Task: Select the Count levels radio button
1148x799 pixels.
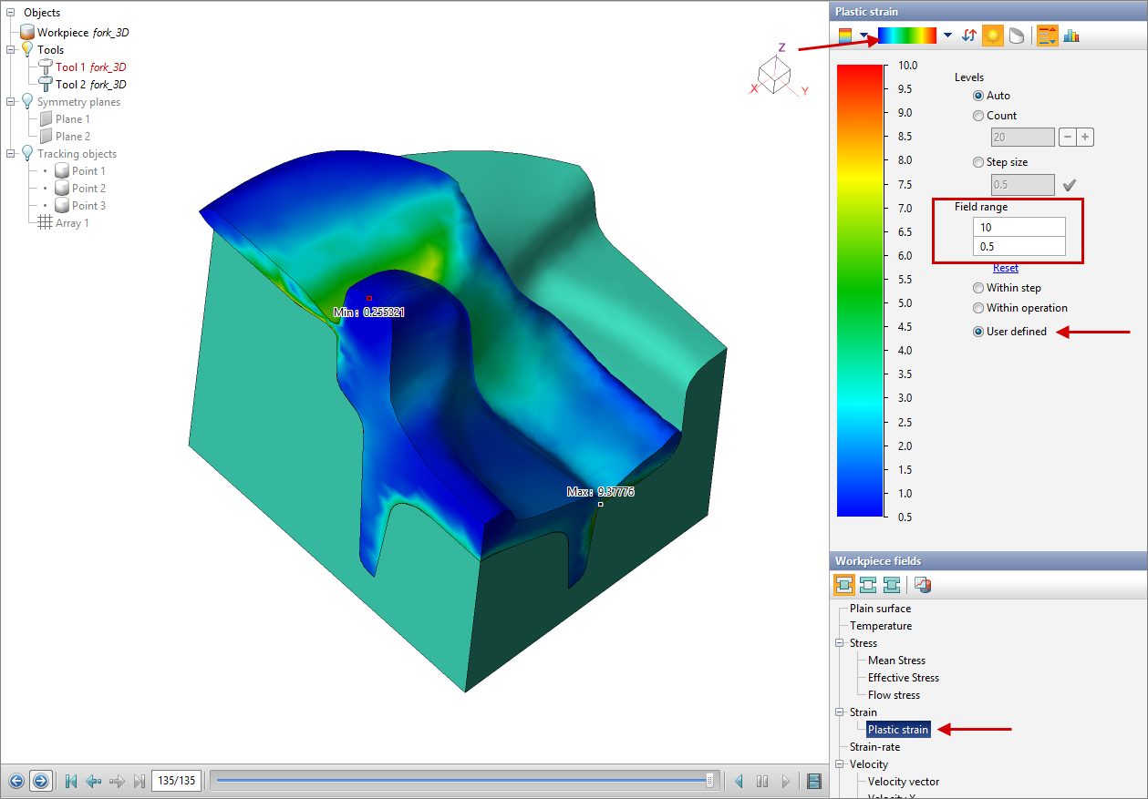Action: (978, 116)
